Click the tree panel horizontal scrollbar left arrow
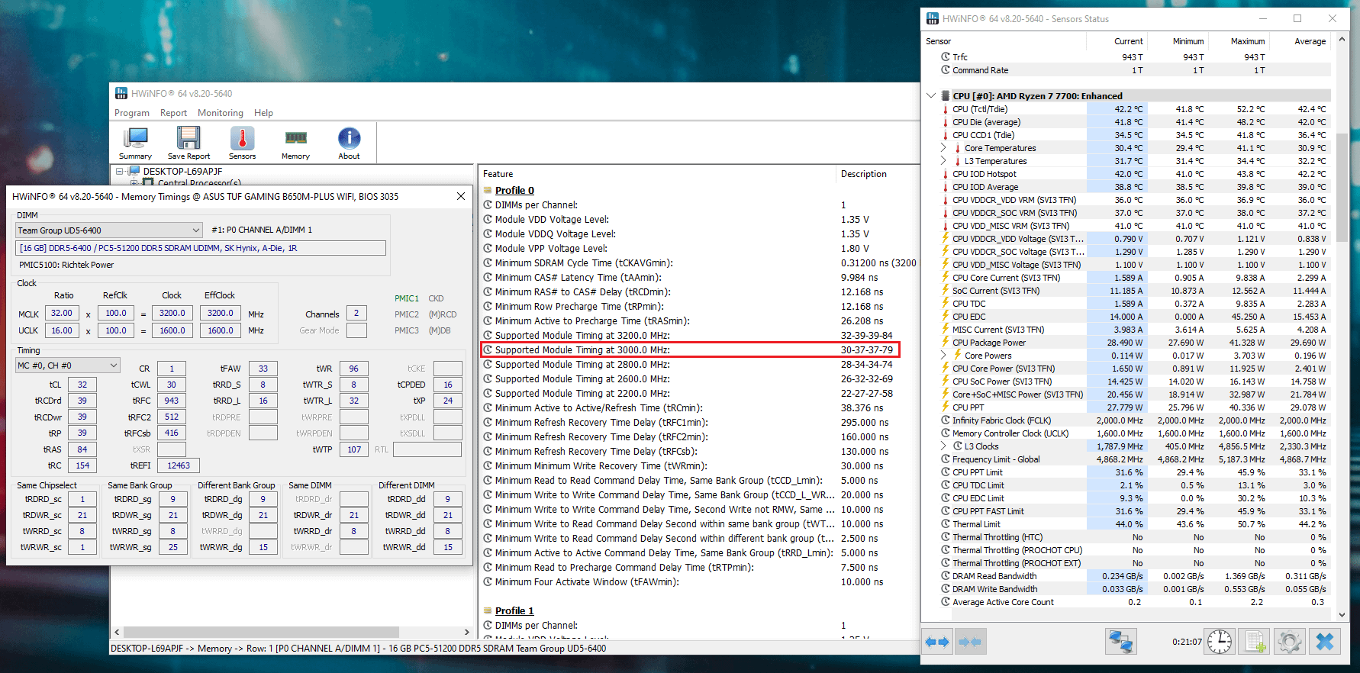The image size is (1360, 673). [117, 632]
